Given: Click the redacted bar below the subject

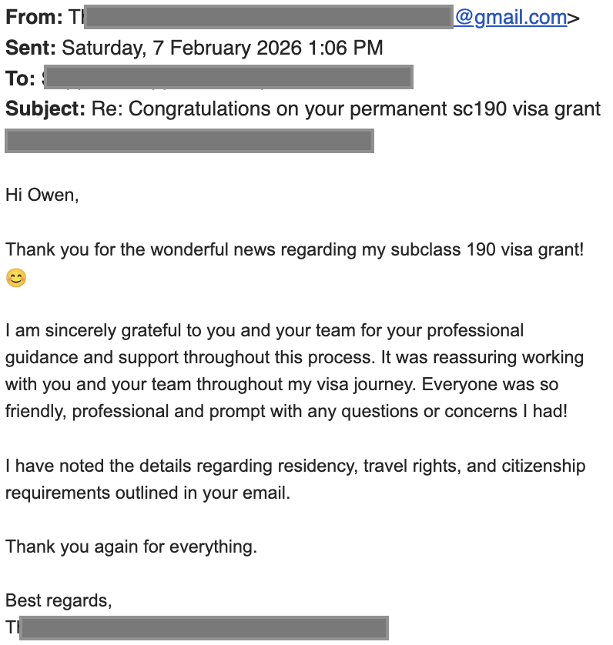Looking at the screenshot, I should [x=189, y=141].
